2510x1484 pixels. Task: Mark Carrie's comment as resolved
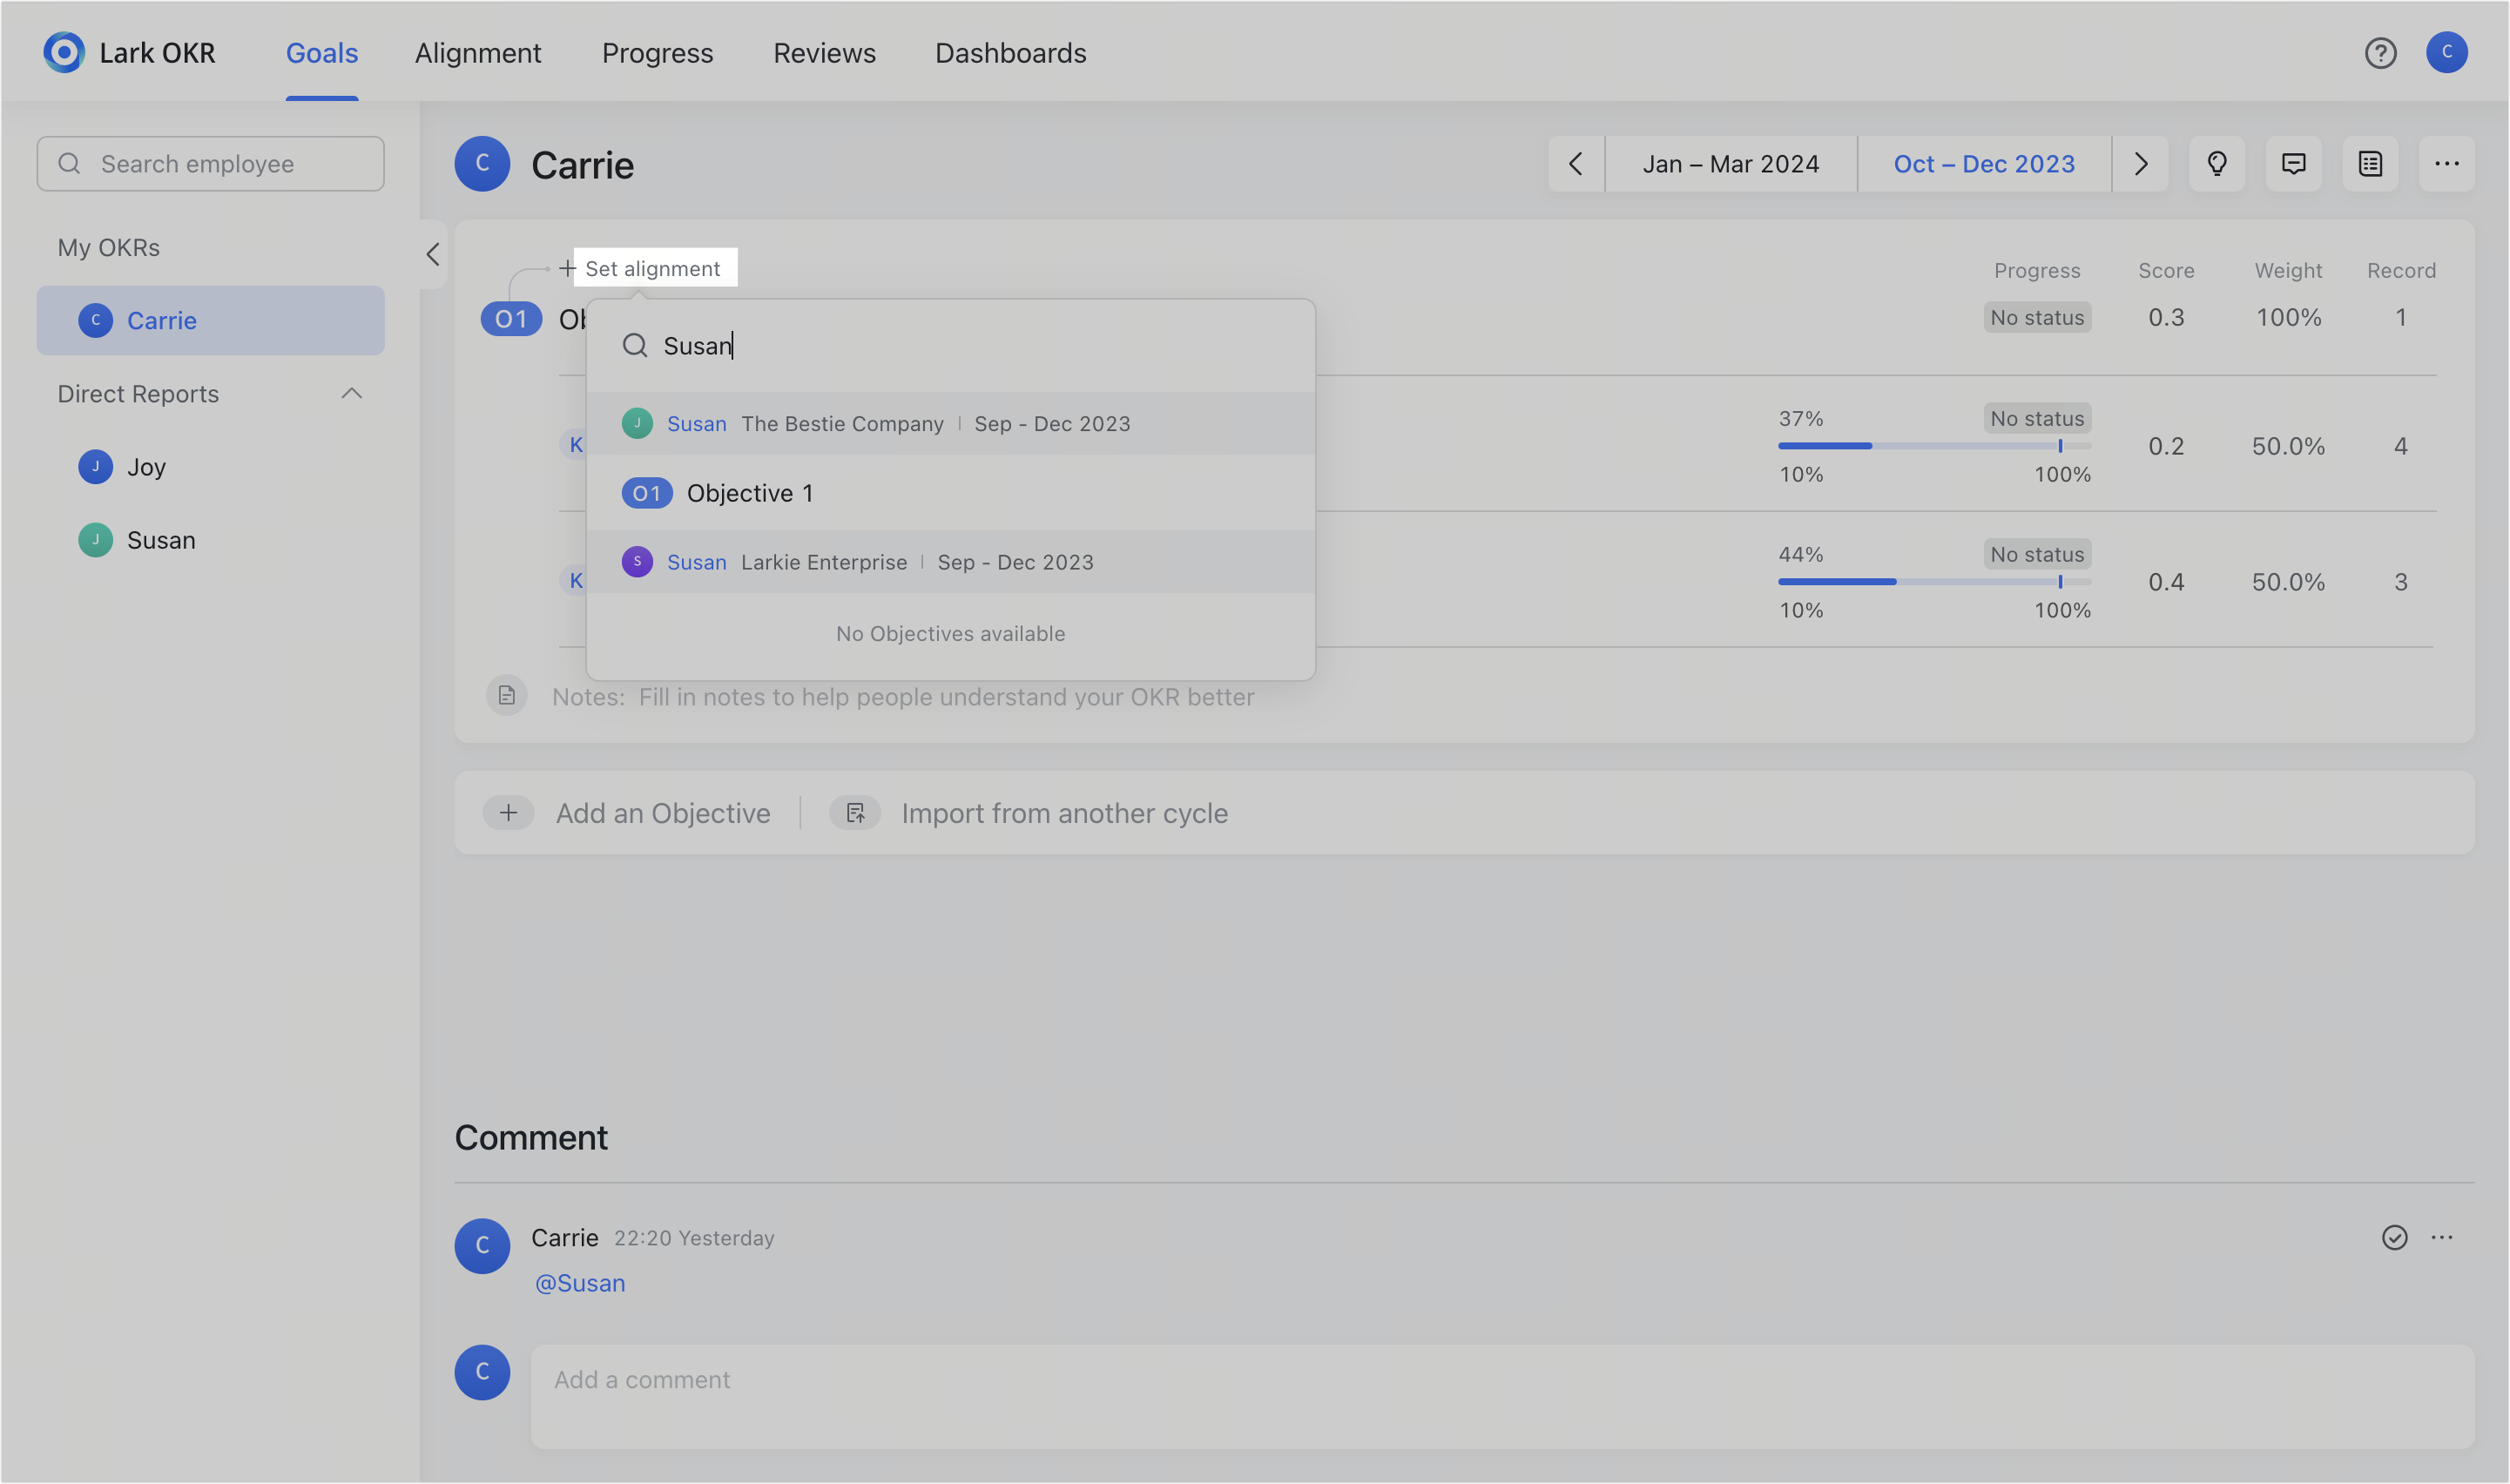(x=2394, y=1237)
